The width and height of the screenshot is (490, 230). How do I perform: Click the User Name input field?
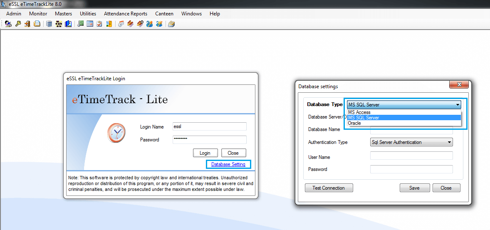[411, 156]
